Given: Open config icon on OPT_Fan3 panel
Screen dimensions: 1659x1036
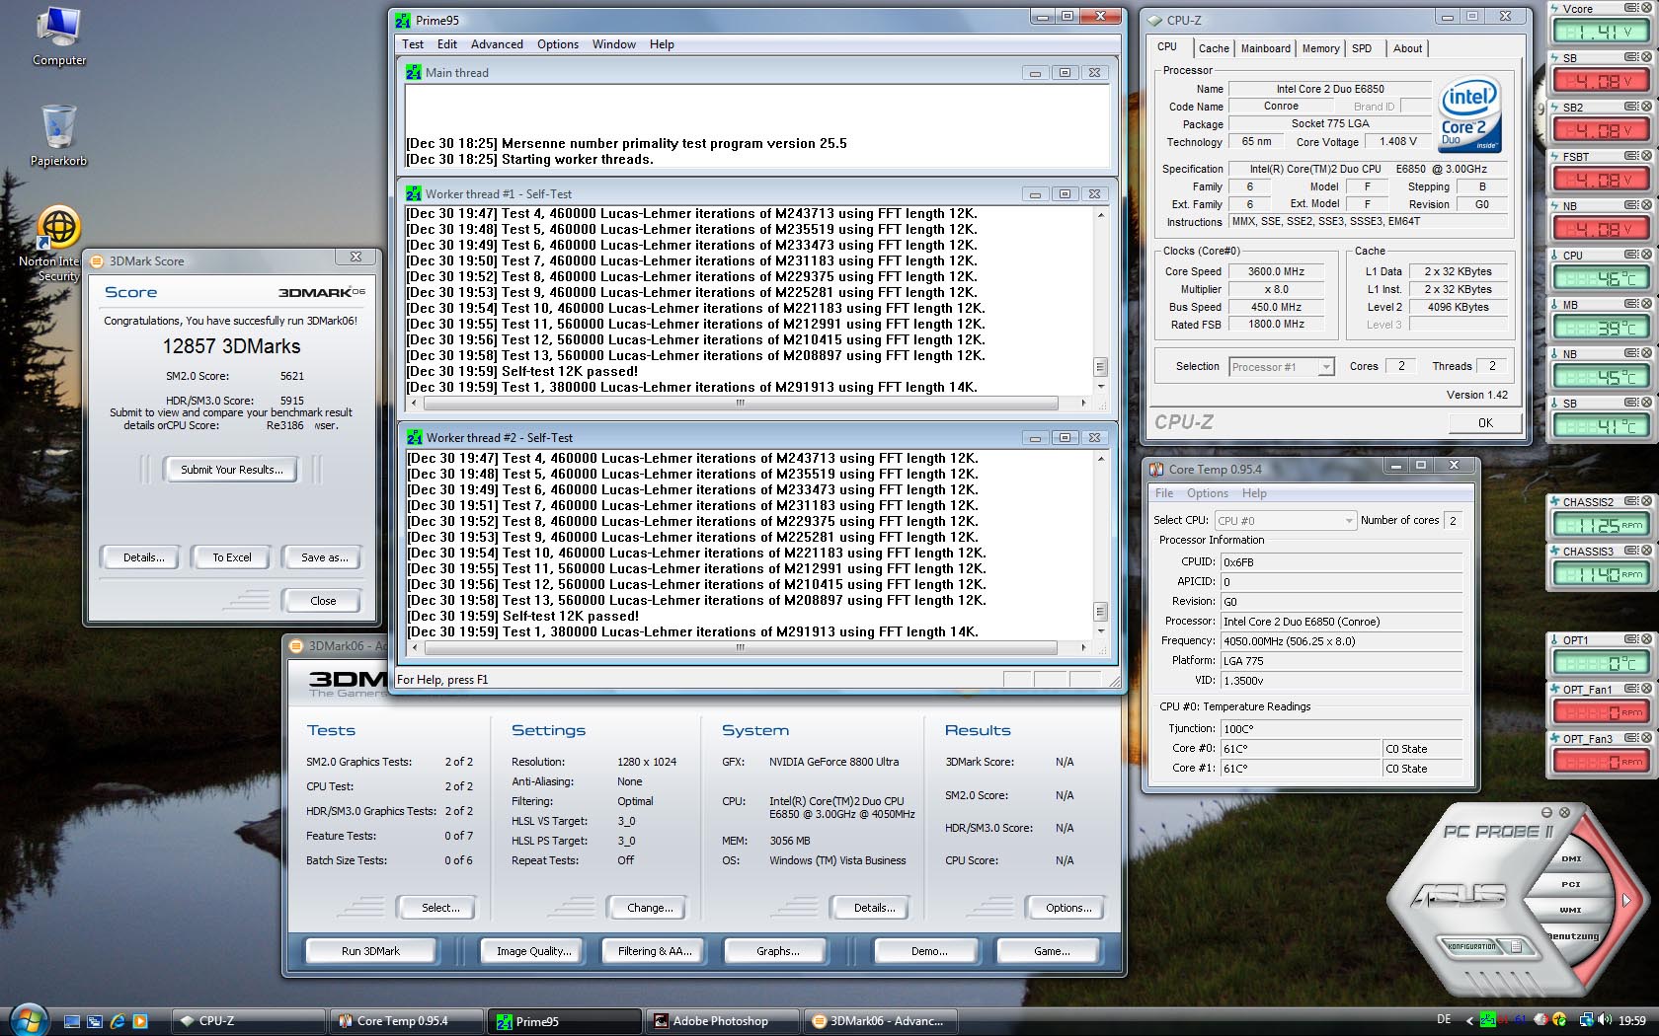Looking at the screenshot, I should point(1631,738).
